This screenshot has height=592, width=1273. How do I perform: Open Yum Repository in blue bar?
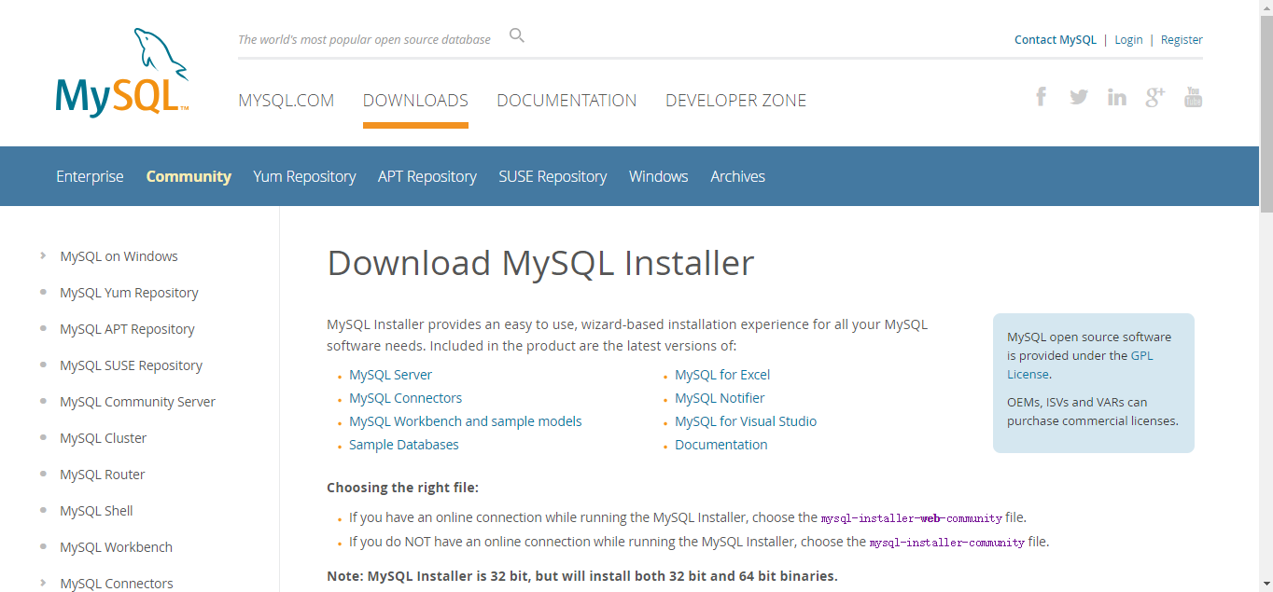304,176
